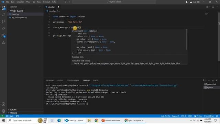Viewport: 220px width, 124px height.
Task: Open my_1stProgram.py in the Explorer
Action: [25, 18]
